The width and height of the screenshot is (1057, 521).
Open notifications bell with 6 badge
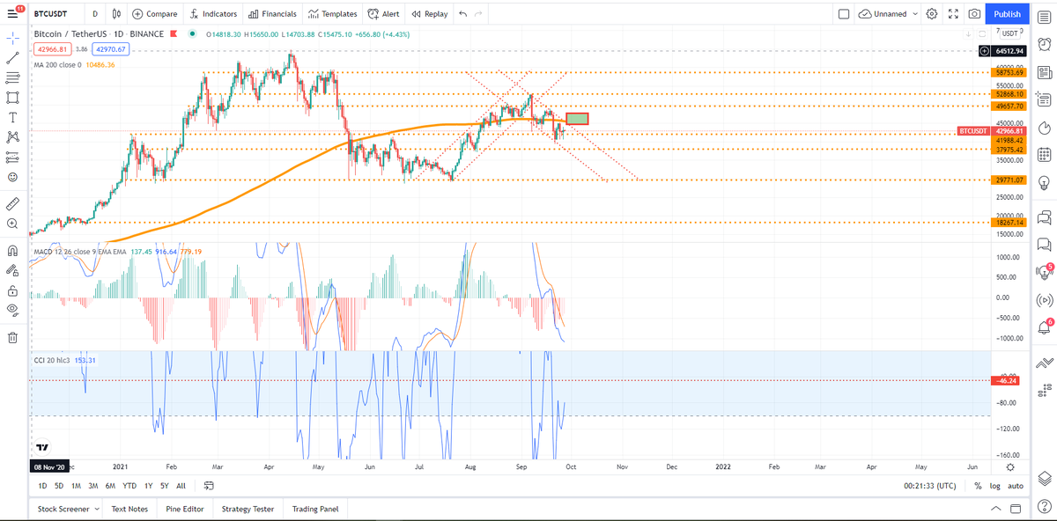[x=1045, y=327]
